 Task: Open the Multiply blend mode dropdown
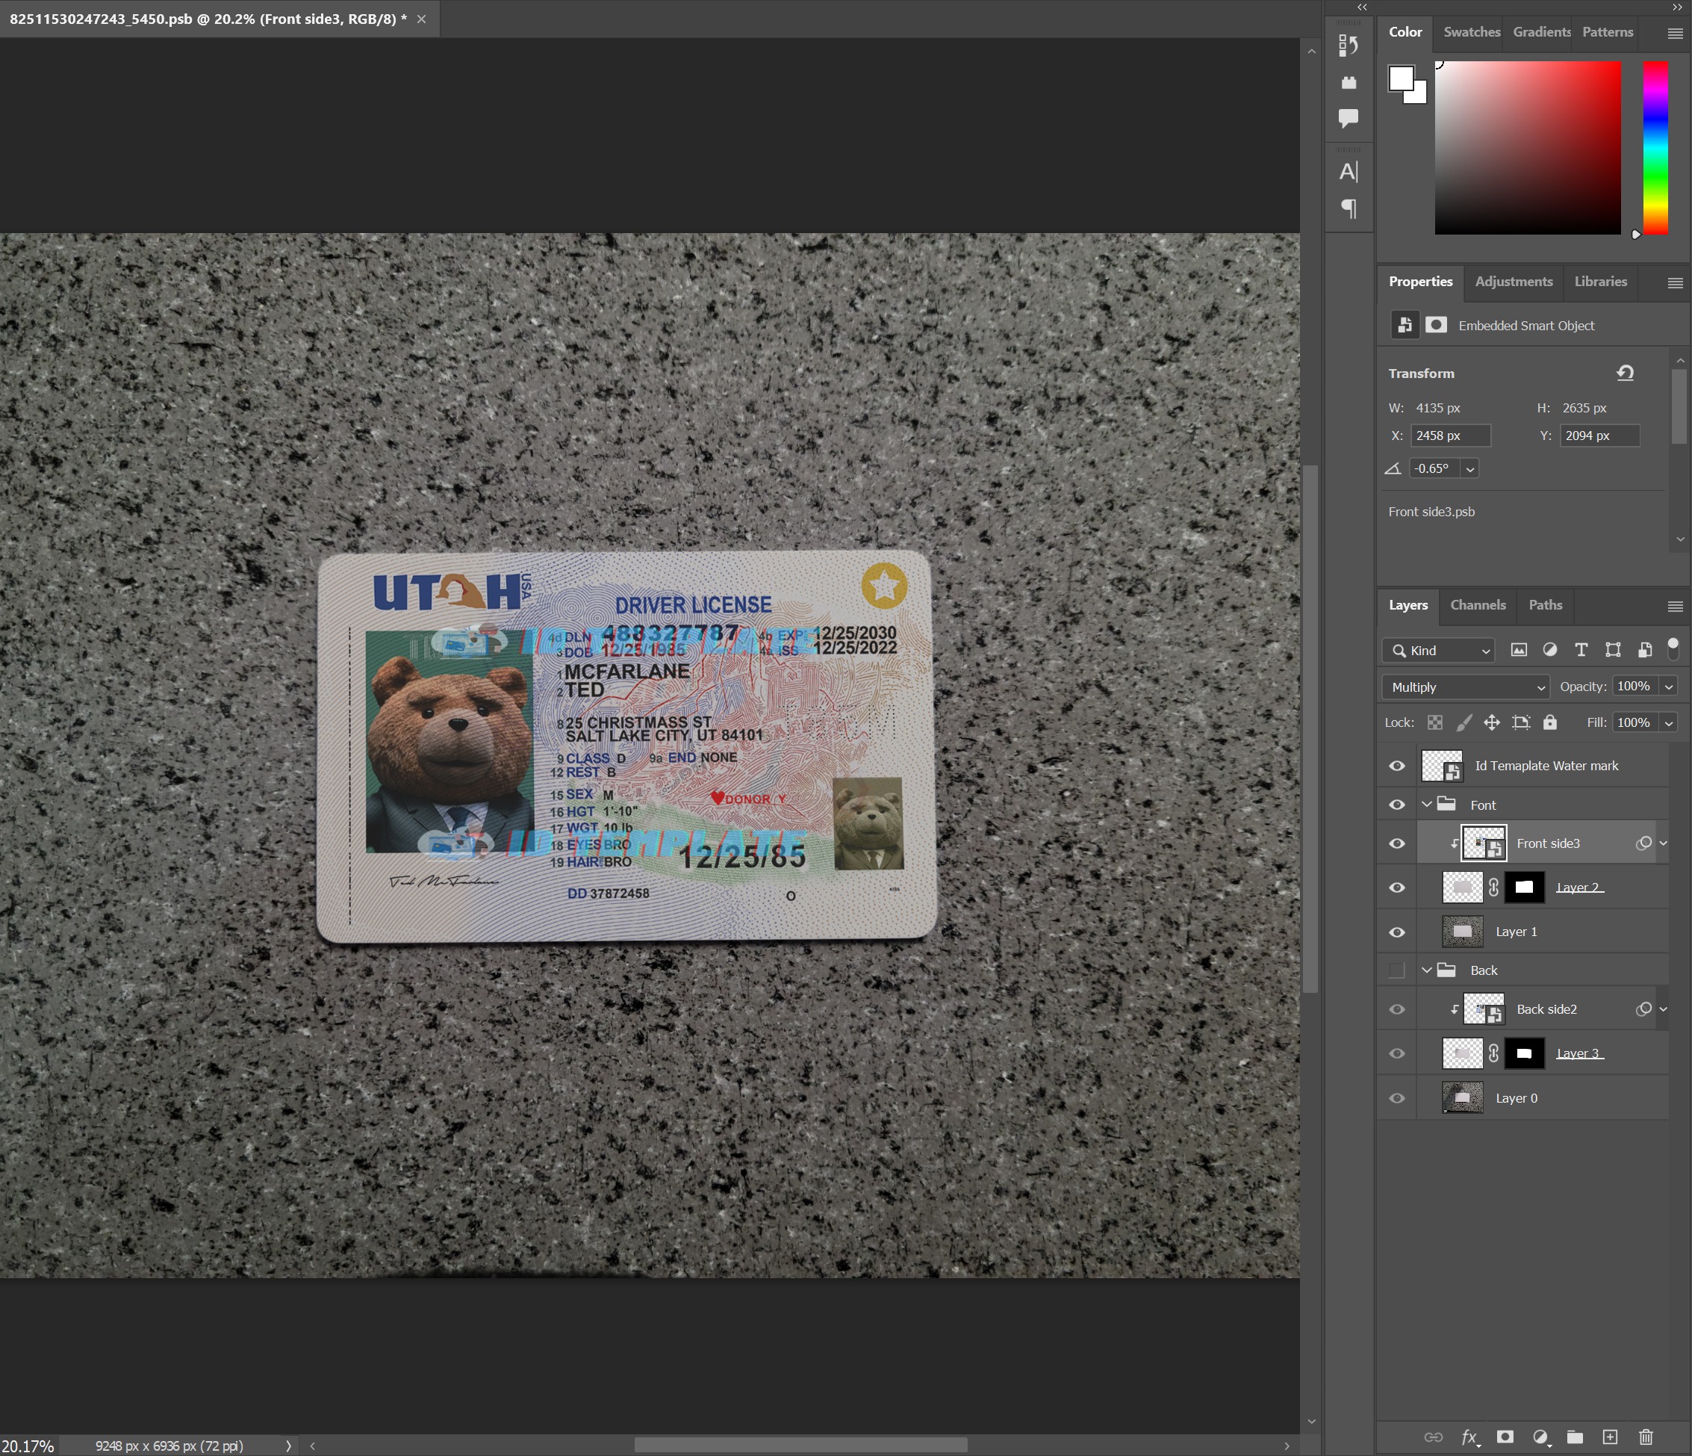click(1465, 687)
